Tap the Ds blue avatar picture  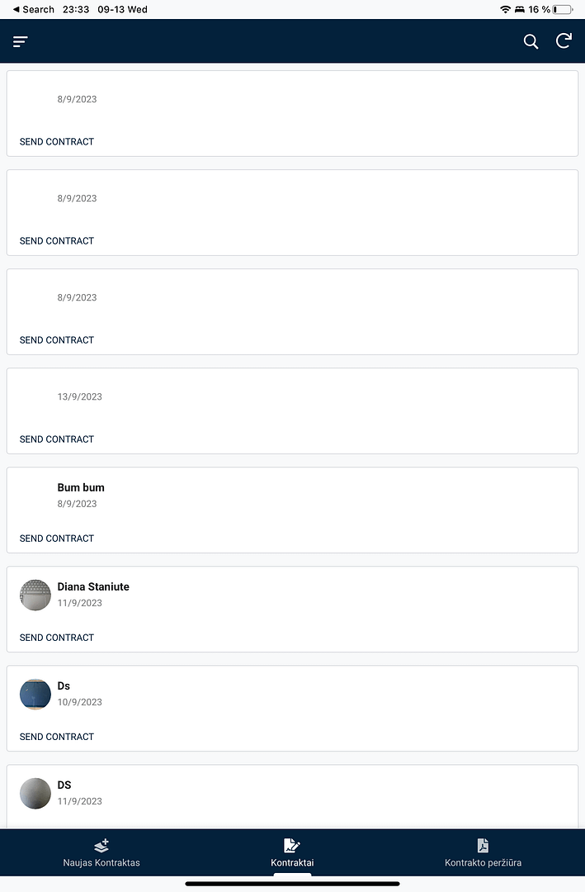point(35,694)
